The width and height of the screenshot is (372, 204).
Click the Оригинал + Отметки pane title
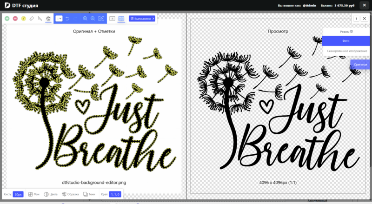[94, 31]
